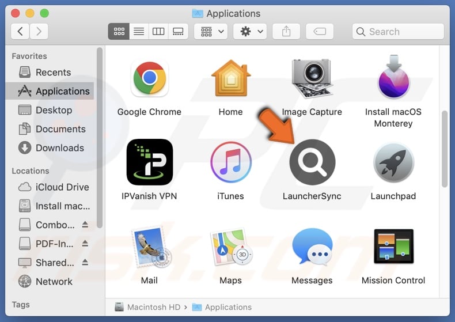This screenshot has width=455, height=322.
Task: Open Documents in the sidebar
Action: pyautogui.click(x=50, y=129)
